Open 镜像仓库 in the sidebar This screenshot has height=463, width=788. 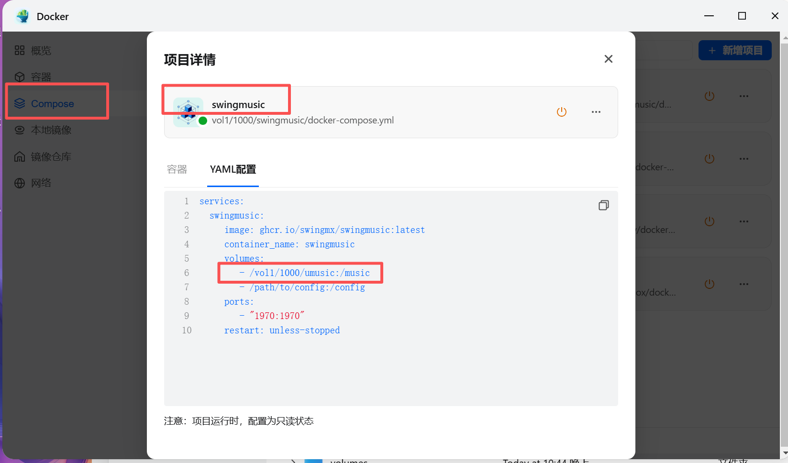(x=51, y=157)
